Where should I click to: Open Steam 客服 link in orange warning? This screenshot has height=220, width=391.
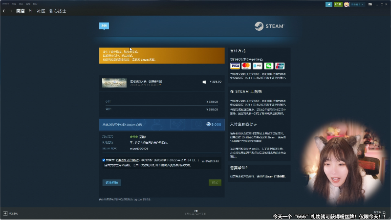pos(148,60)
